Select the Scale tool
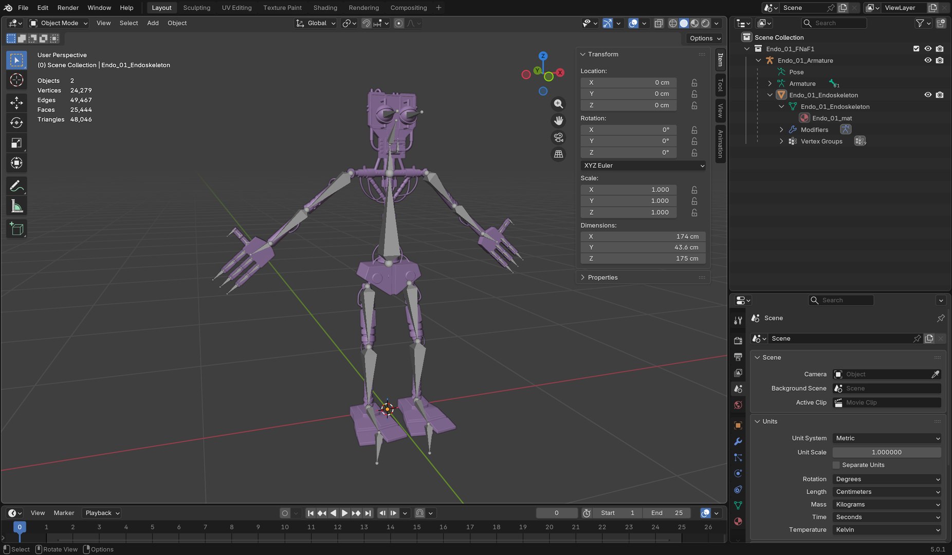The width and height of the screenshot is (952, 555). click(x=16, y=143)
